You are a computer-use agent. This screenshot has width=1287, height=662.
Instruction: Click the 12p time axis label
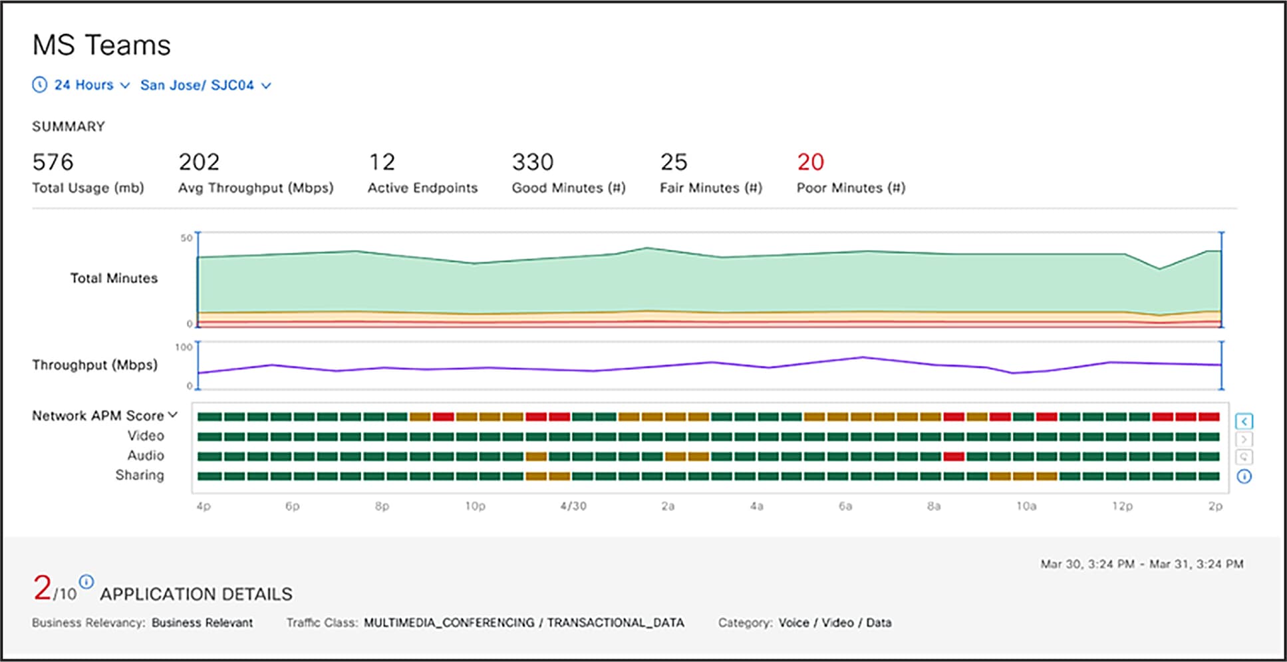(x=1123, y=506)
